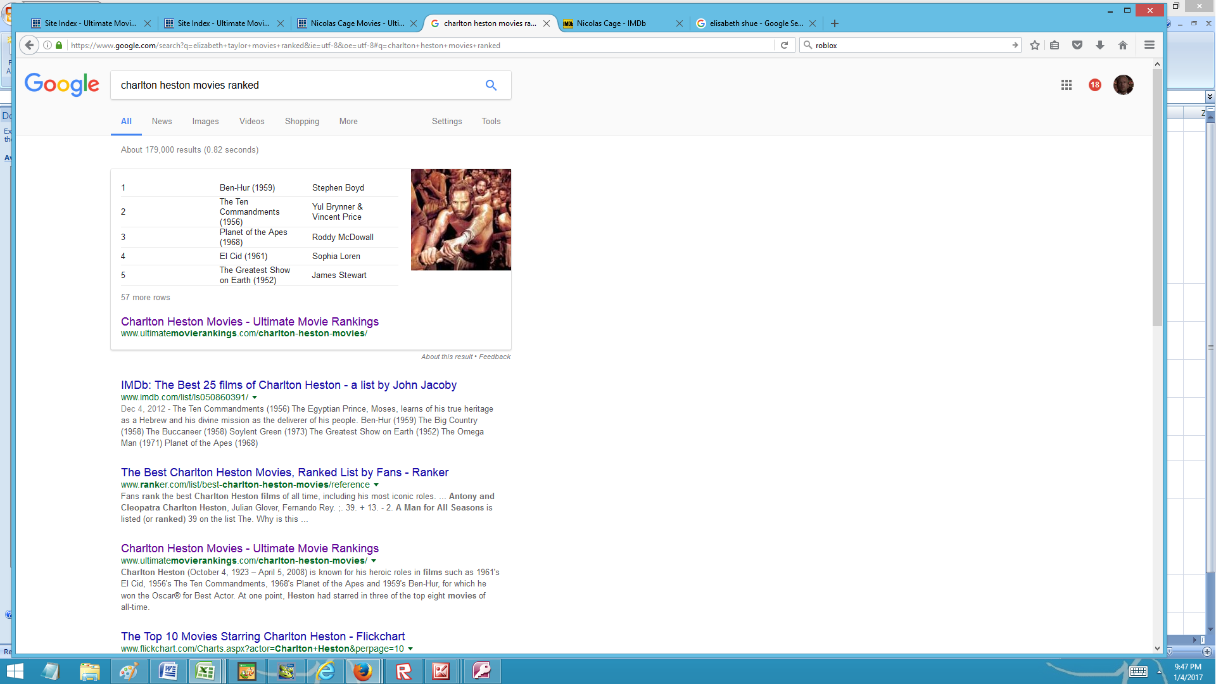
Task: Click the Google search magnifier button
Action: click(x=491, y=85)
